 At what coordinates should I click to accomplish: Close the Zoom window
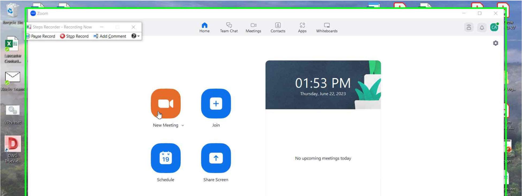pos(496,13)
